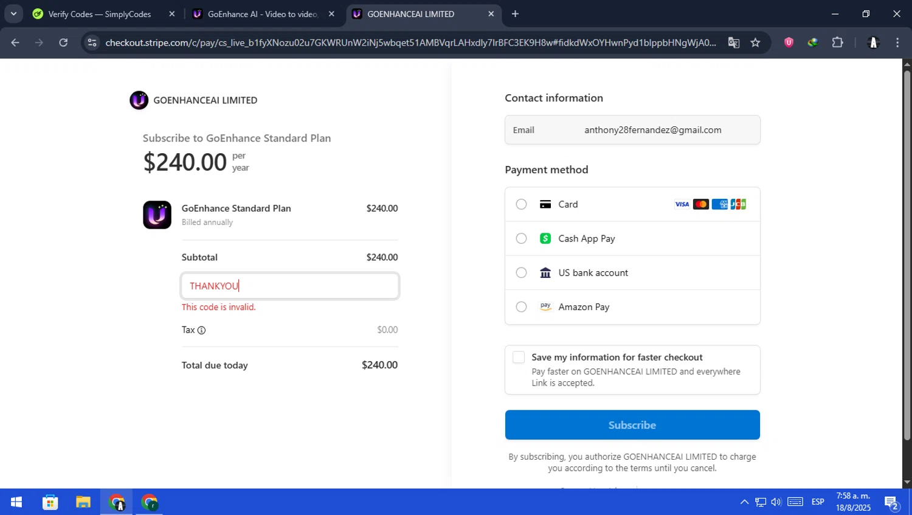Click the volume icon in system tray

[776, 502]
